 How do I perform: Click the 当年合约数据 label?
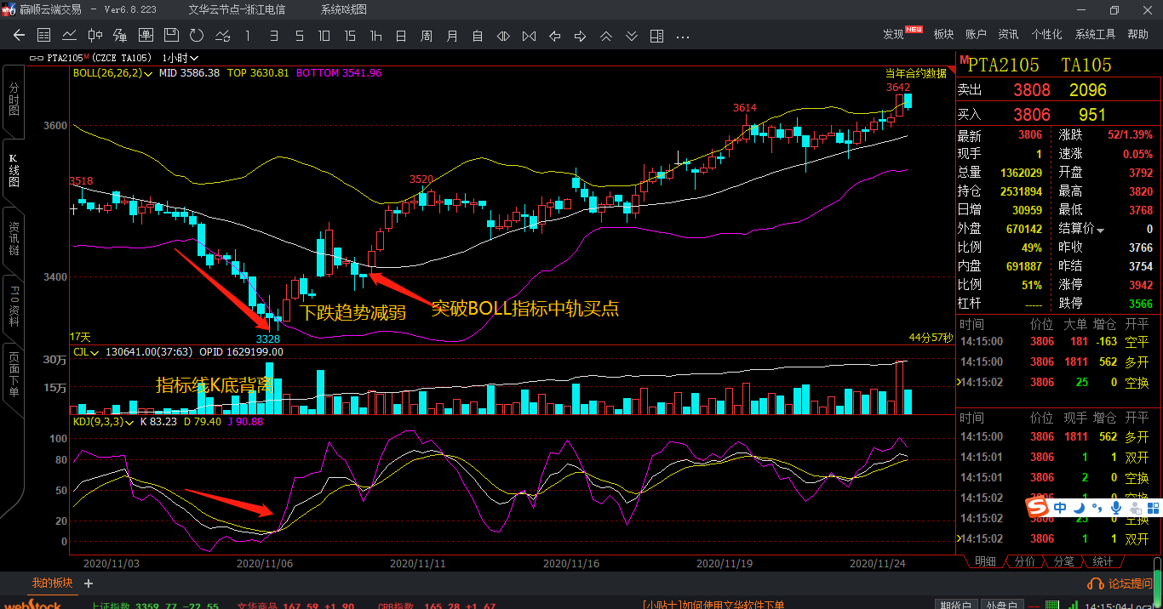point(916,74)
